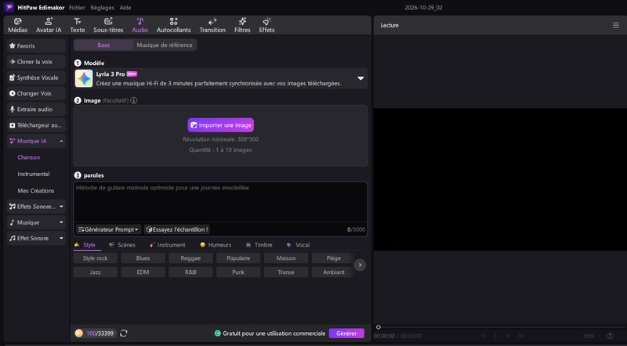Select the Chanson sub-item

click(29, 157)
